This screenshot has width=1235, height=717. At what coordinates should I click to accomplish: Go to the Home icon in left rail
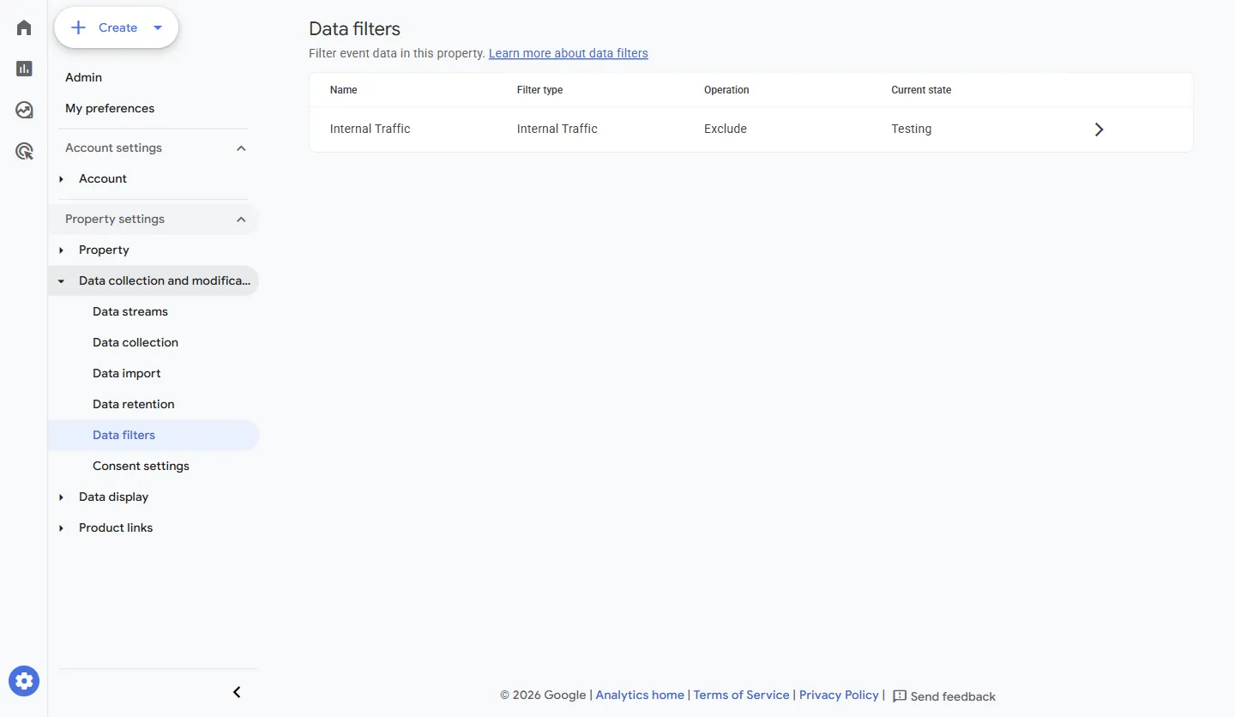pos(24,28)
